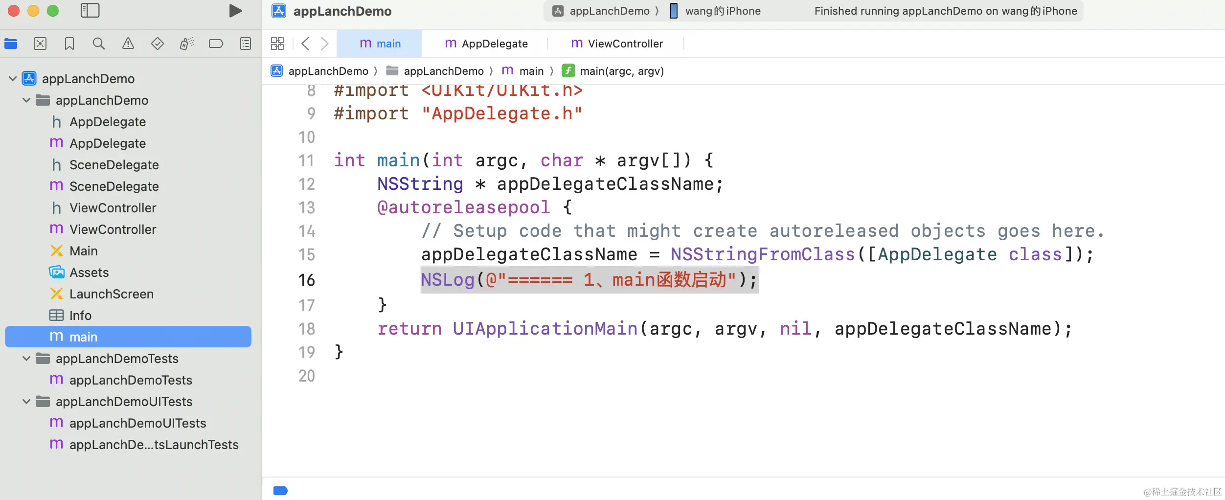Open the Bookmark navigator
Screen dimensions: 1225x500
coord(69,44)
